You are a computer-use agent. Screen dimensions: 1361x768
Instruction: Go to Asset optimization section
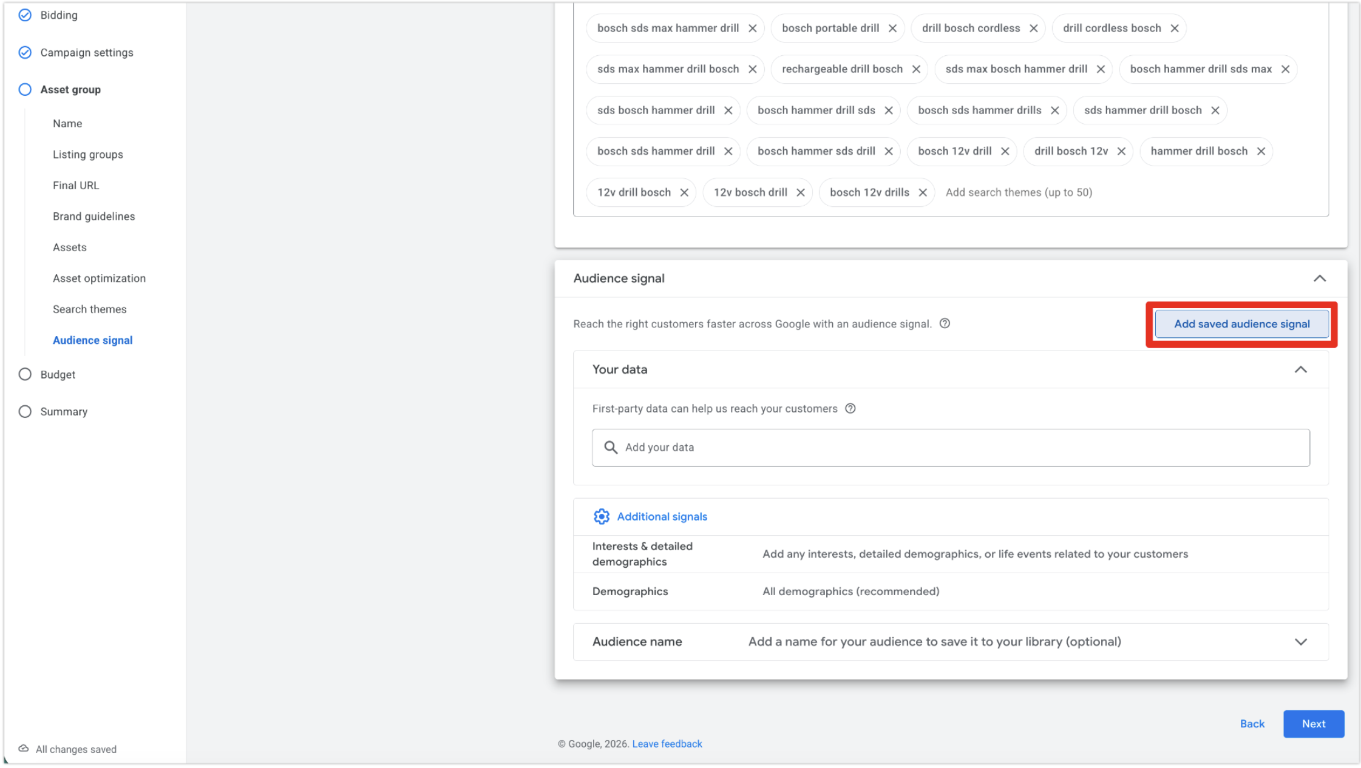click(100, 278)
